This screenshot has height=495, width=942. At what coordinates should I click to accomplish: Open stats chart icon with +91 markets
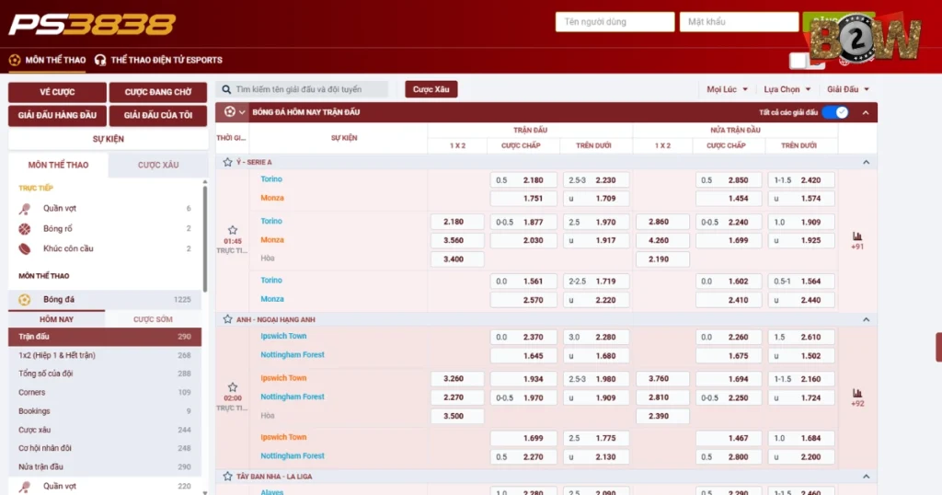point(857,236)
